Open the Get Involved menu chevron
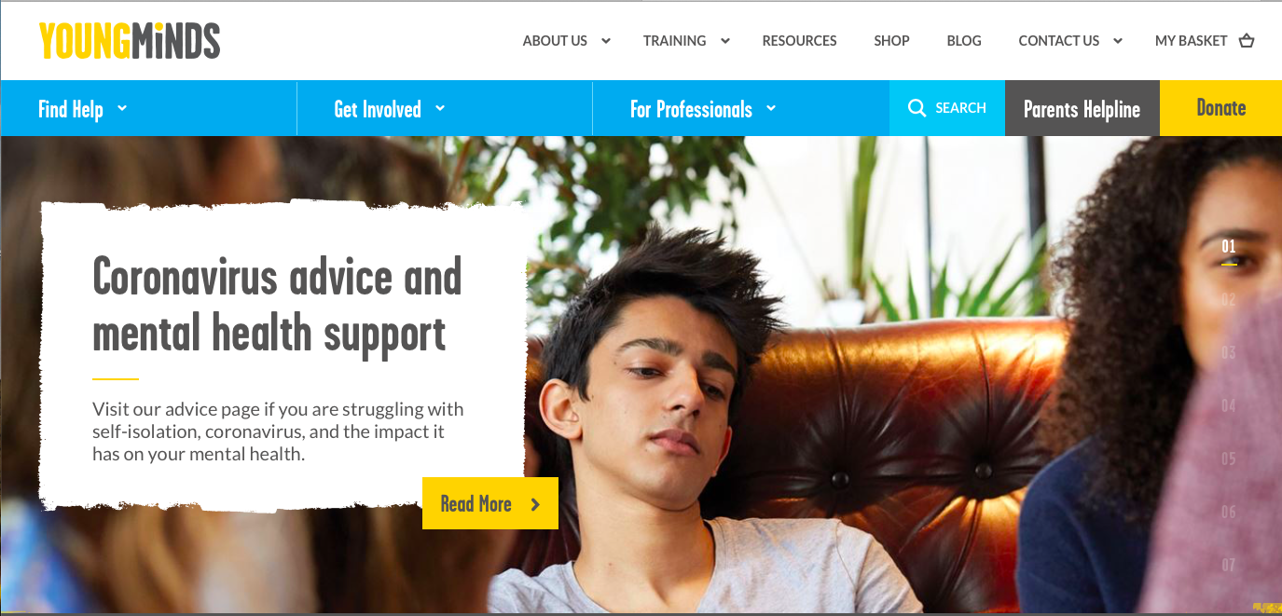Image resolution: width=1282 pixels, height=616 pixels. pyautogui.click(x=440, y=108)
